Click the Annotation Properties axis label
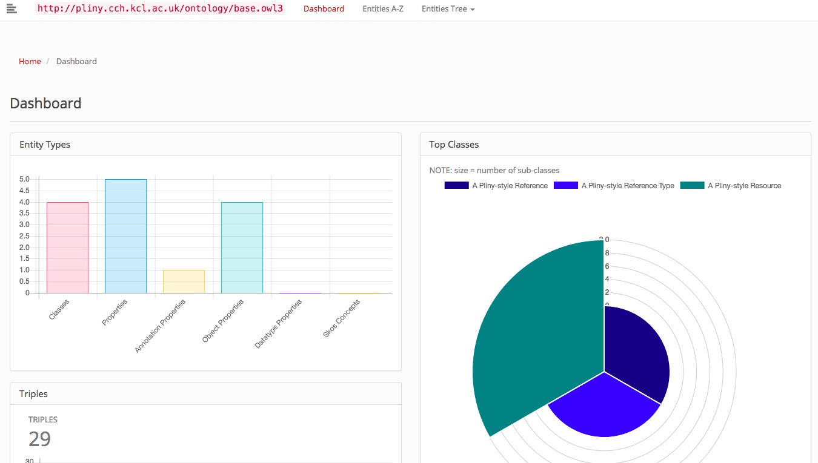Image resolution: width=818 pixels, height=463 pixels. (x=161, y=326)
